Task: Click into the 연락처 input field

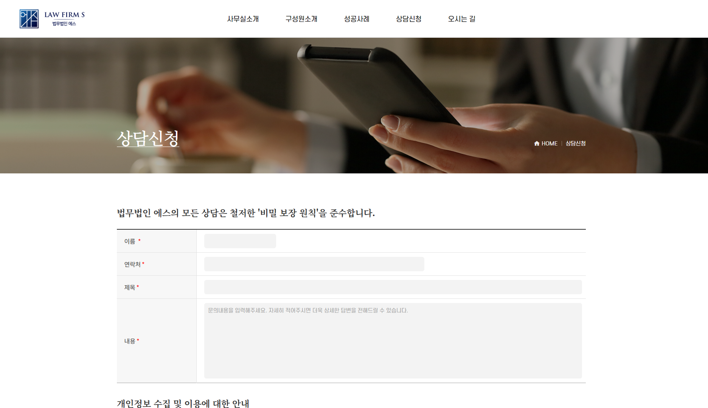Action: click(x=314, y=264)
